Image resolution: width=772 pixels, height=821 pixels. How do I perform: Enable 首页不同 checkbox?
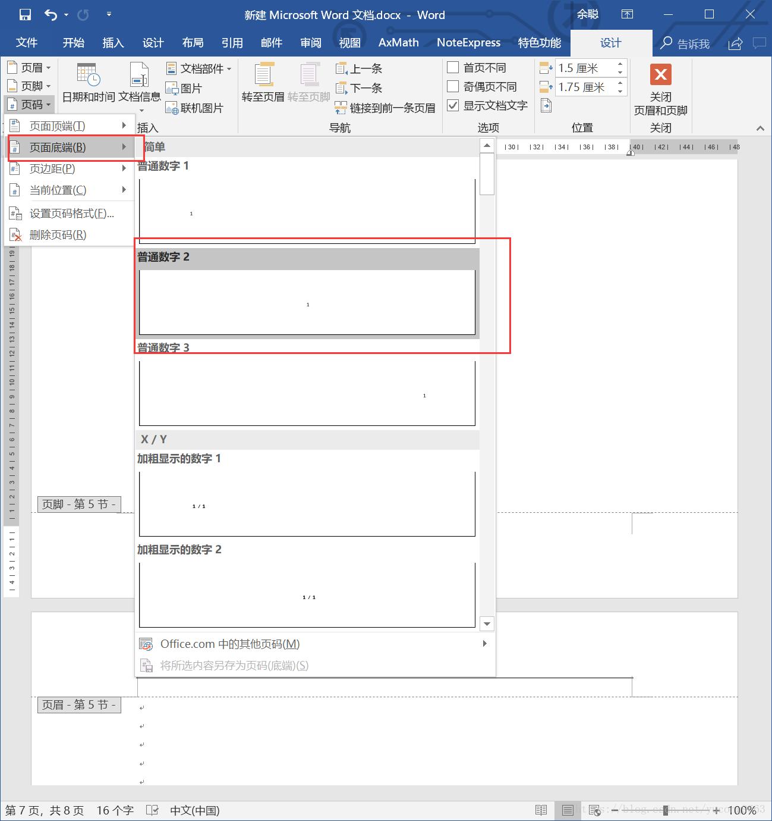[x=453, y=67]
